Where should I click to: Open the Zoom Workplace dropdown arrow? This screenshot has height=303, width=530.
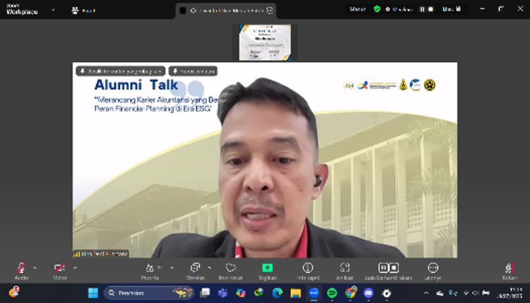coord(53,10)
